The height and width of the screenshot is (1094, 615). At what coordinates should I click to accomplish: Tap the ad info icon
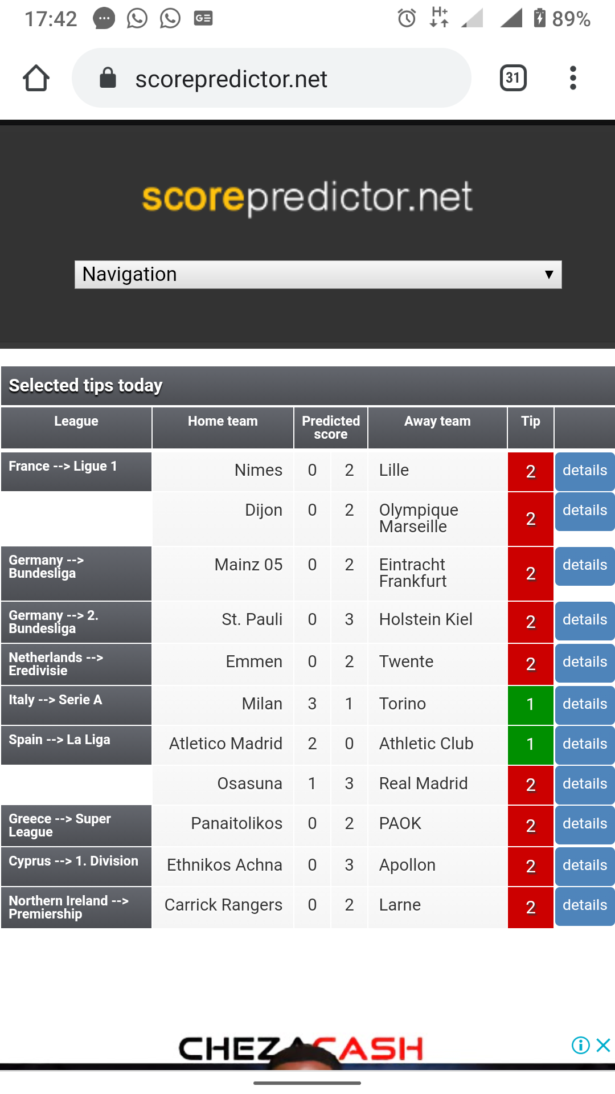(580, 1045)
